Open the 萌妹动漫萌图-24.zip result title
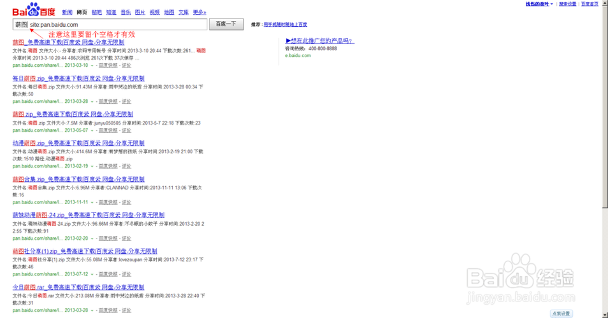This screenshot has width=608, height=318. (89, 215)
